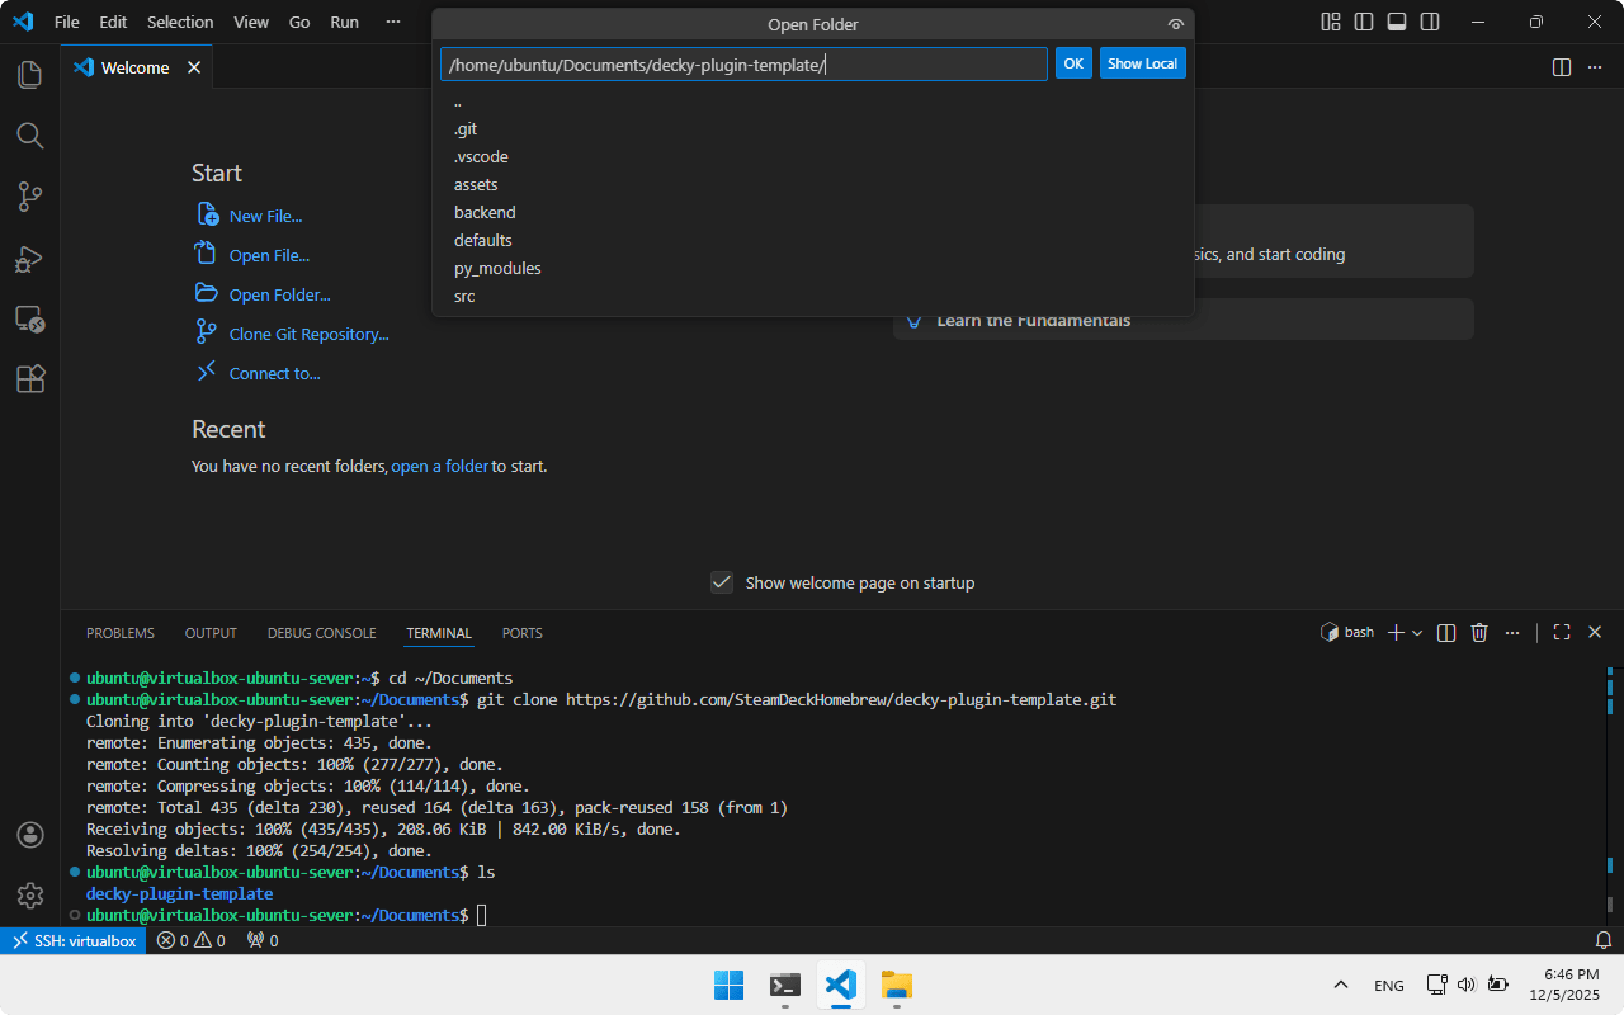
Task: Open the SSH: virtualbox remote menu
Action: point(74,941)
